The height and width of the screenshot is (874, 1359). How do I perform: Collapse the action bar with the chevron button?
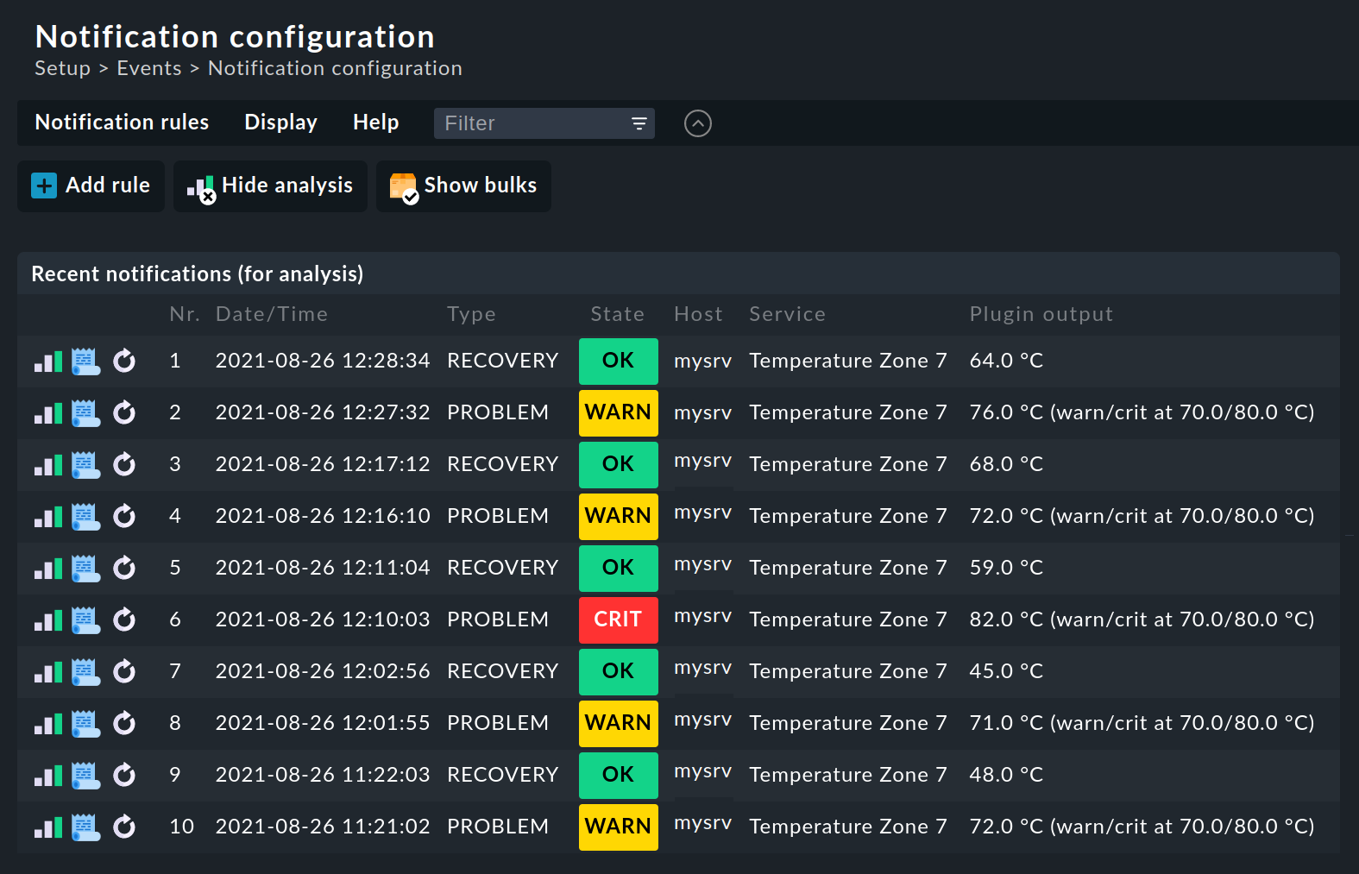coord(697,123)
